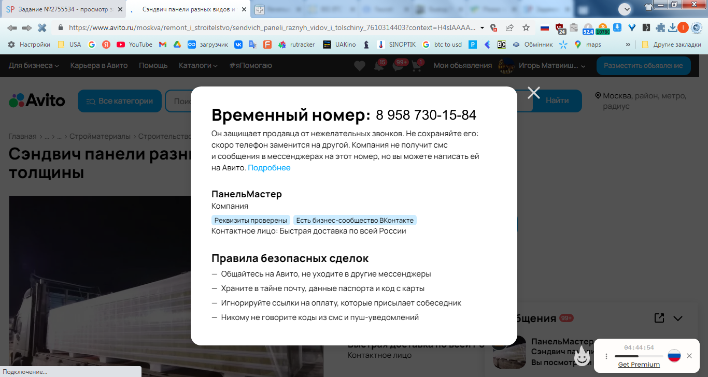Open the Обмінник bookmark
Image resolution: width=708 pixels, height=377 pixels.
pyautogui.click(x=533, y=45)
